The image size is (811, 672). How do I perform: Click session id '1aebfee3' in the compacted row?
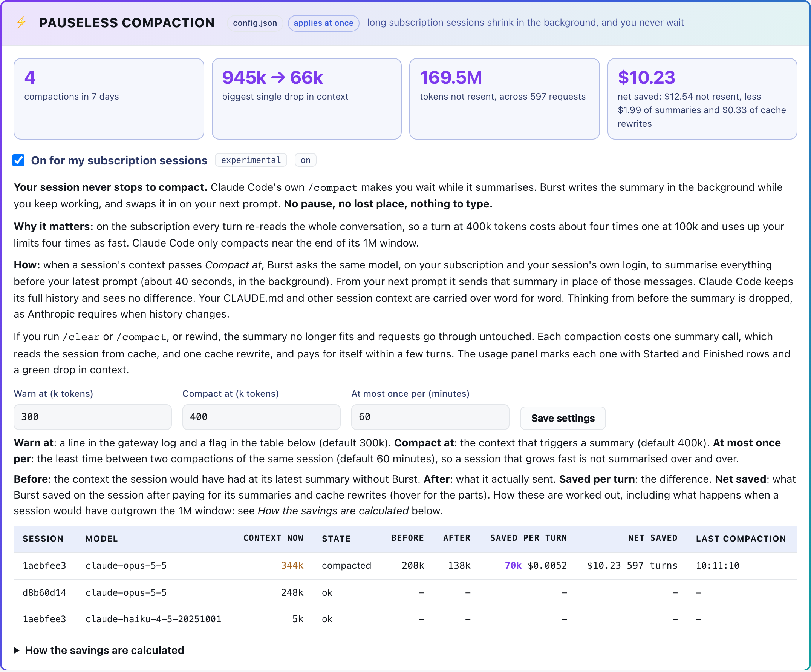44,566
